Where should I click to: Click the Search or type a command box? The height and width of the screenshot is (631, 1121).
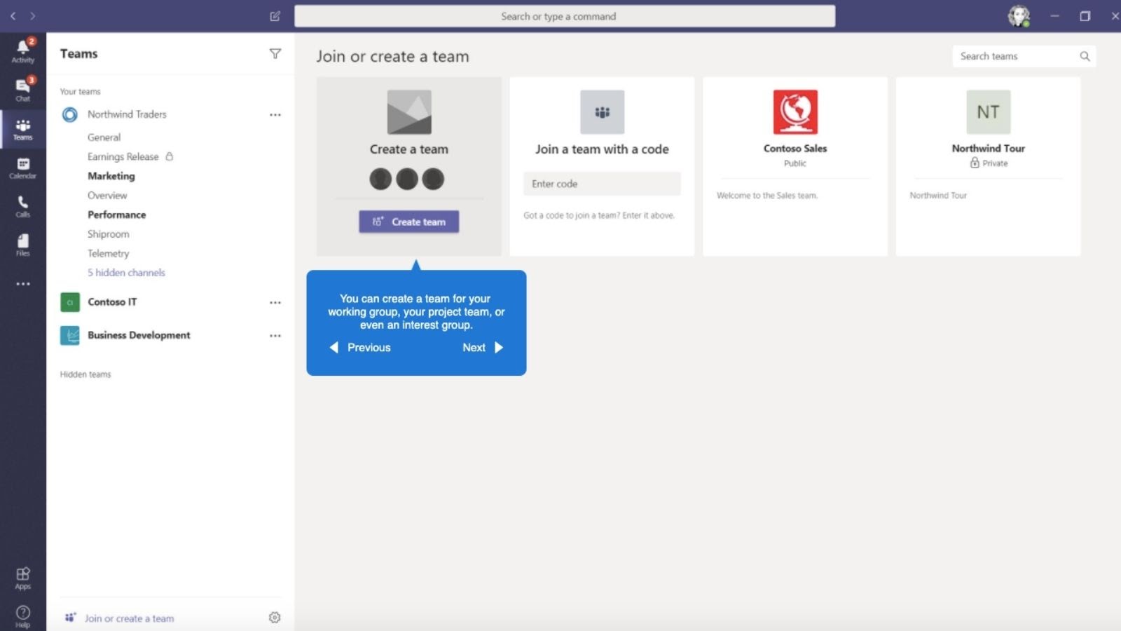(x=565, y=16)
